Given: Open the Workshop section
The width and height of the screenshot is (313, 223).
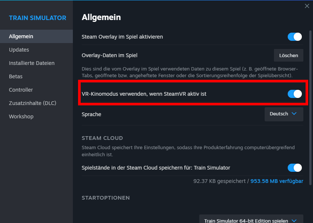Looking at the screenshot, I should pyautogui.click(x=21, y=117).
